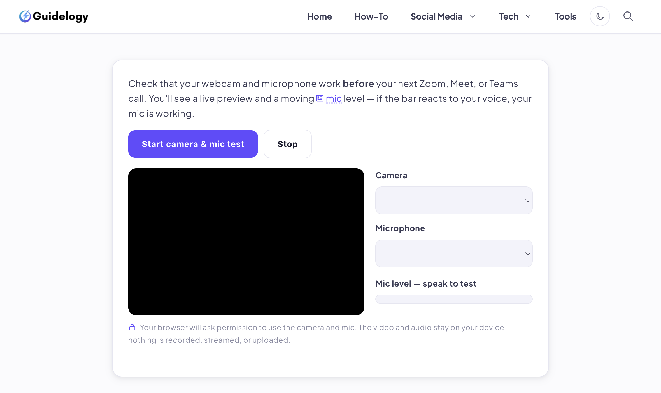Click the glossary icon beside the mic link
The width and height of the screenshot is (661, 393).
tap(320, 98)
